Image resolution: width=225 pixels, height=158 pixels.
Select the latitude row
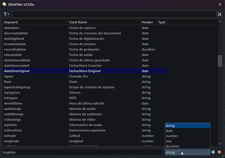85,136
